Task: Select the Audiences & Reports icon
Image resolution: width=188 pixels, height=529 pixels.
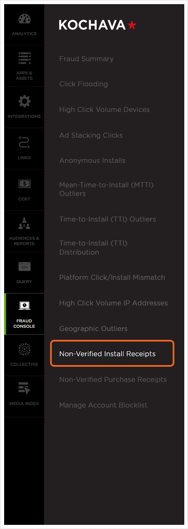Action: pos(24,224)
